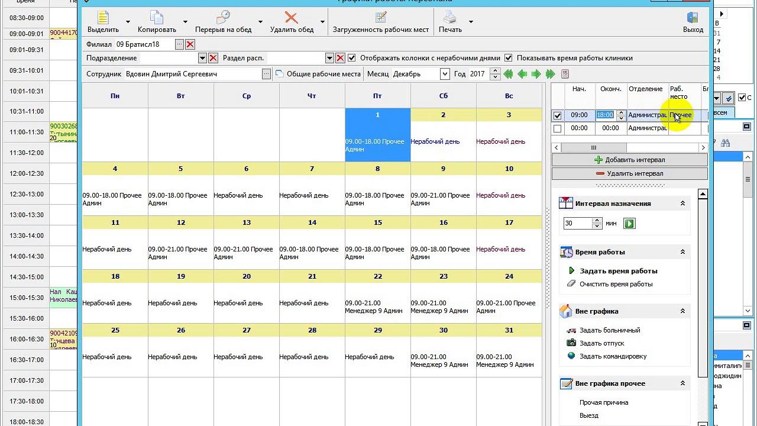
Task: Click the intervals table horizontal scrollbar thumb
Action: pos(594,148)
